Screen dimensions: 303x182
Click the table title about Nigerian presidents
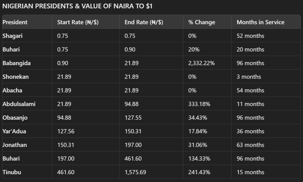(x=77, y=6)
